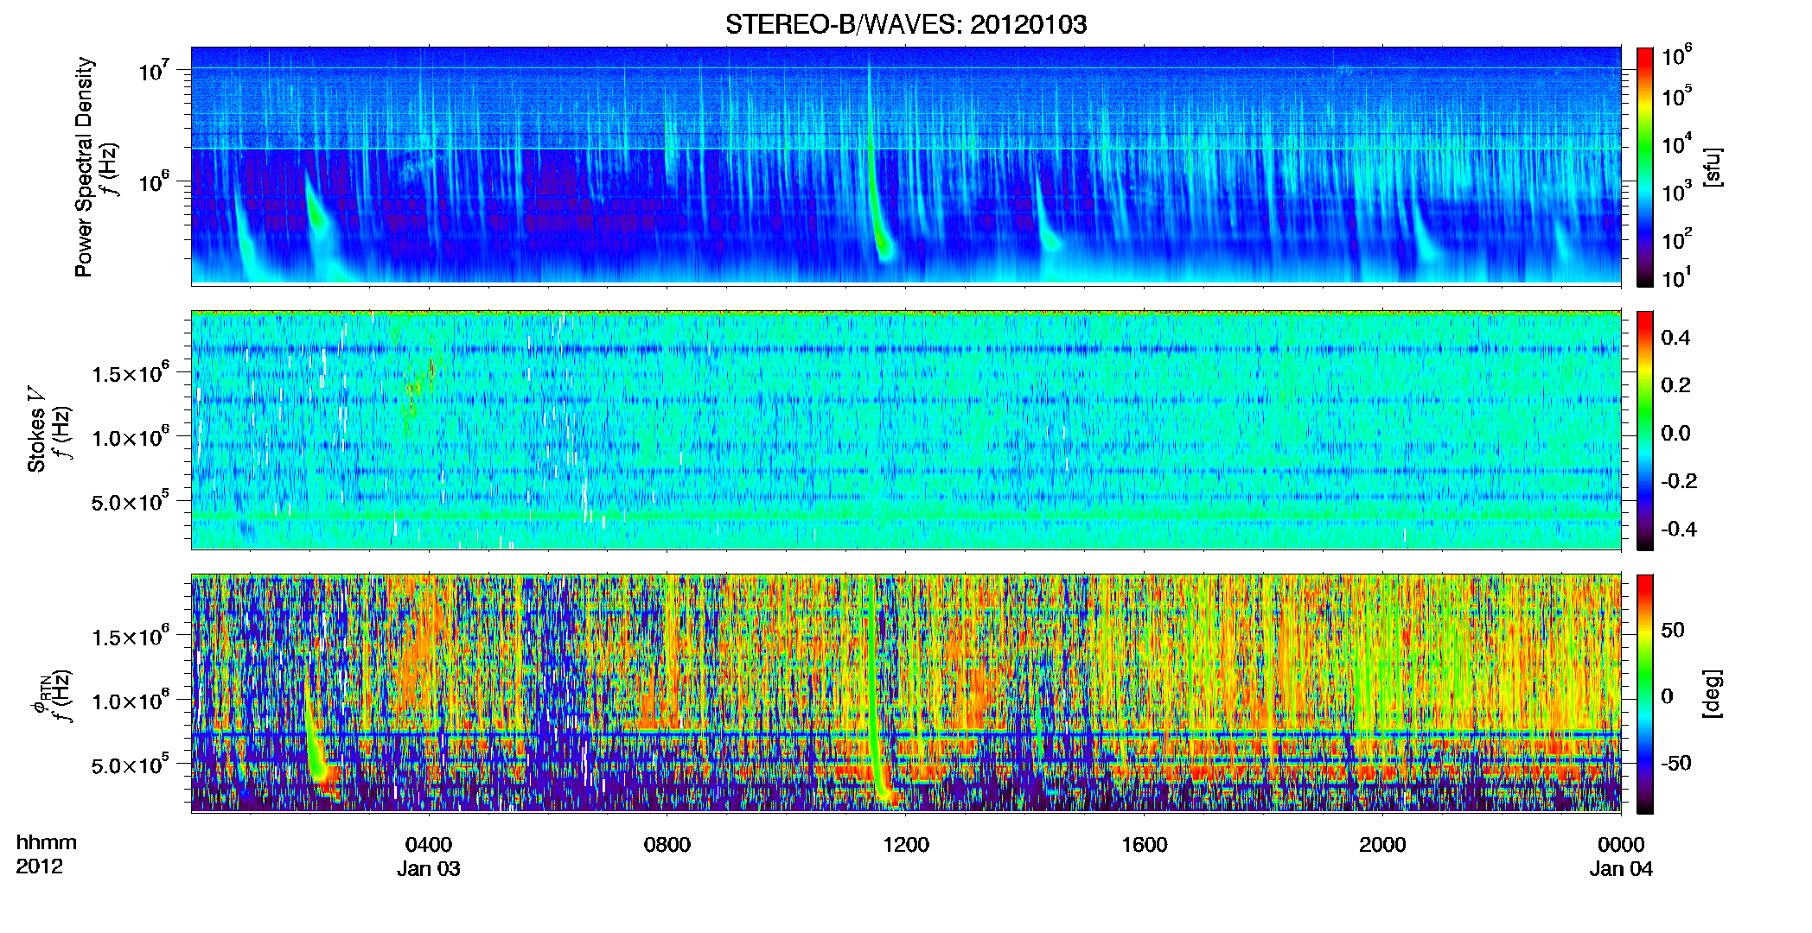This screenshot has width=1812, height=933.
Task: Click the 1.5×10^6 tick on the φ RTN axis
Action: pos(131,637)
